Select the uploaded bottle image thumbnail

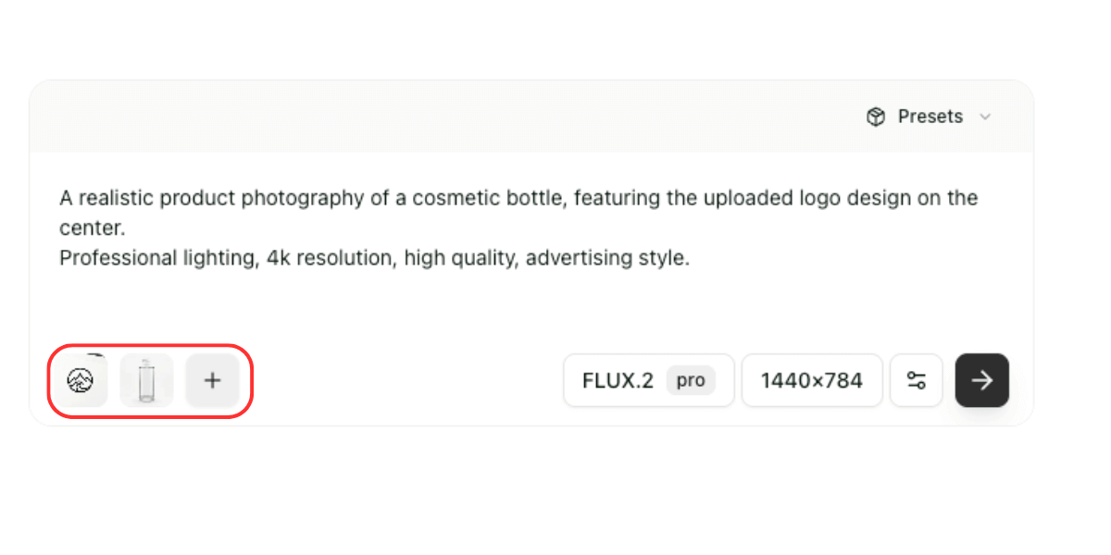click(x=146, y=380)
